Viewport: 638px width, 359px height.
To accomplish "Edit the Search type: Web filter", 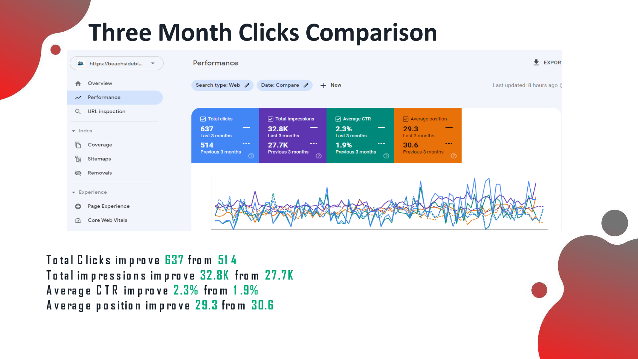I will click(x=222, y=85).
